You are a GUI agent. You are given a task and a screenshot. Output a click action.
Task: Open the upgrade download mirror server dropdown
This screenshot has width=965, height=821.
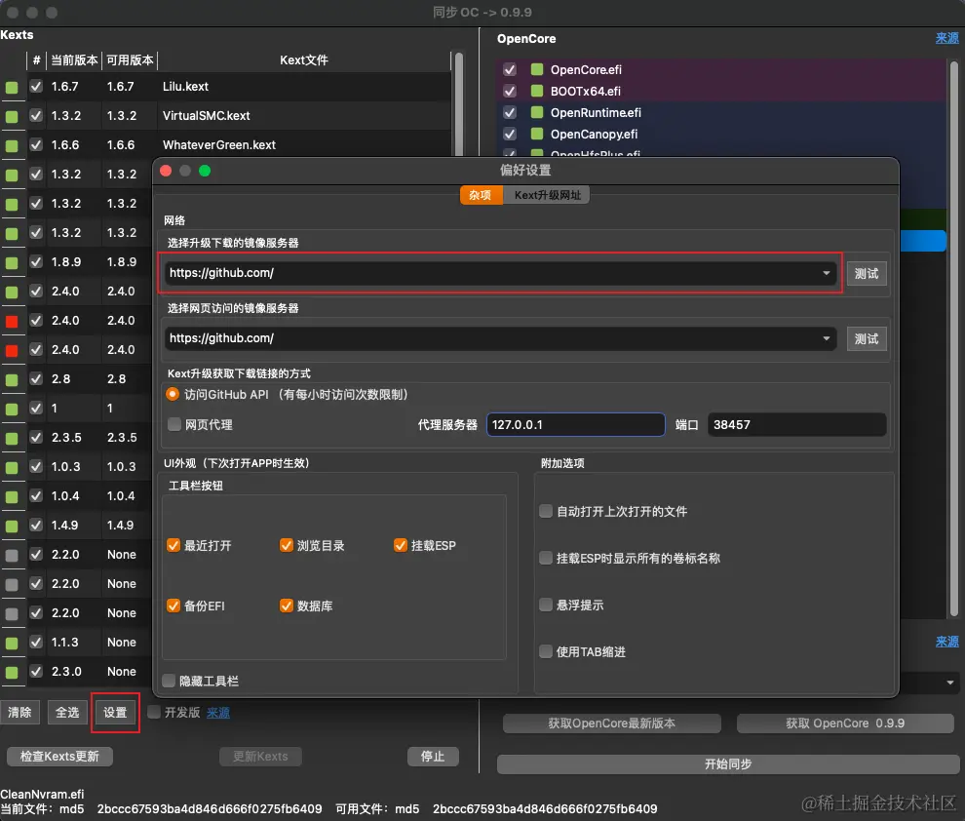[x=825, y=273]
